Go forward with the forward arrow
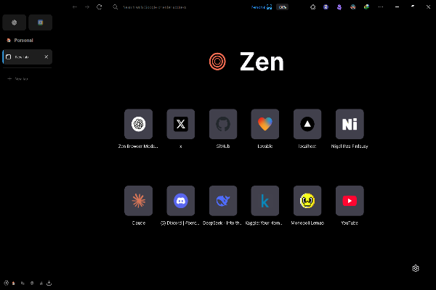 coord(87,7)
